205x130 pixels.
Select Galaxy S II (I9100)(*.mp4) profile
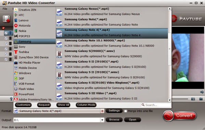pos(112,65)
